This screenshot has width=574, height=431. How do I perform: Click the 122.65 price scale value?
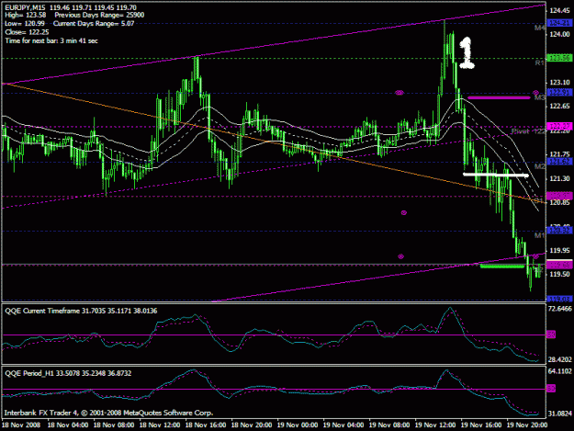(559, 107)
